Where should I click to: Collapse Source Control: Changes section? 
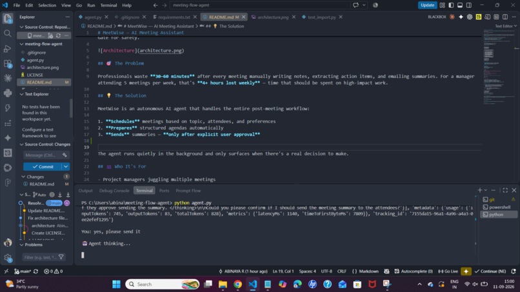coord(21,144)
